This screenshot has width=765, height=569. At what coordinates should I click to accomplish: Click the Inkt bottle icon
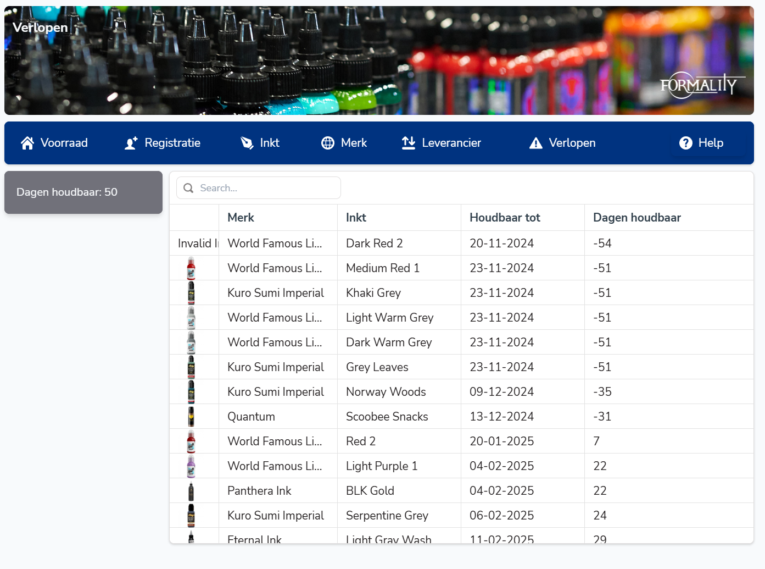click(247, 143)
